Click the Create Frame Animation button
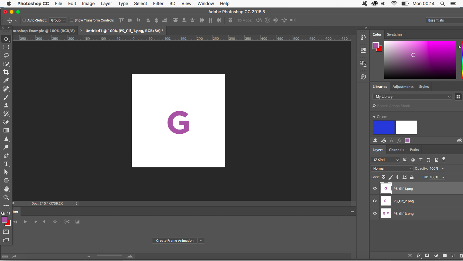The height and width of the screenshot is (261, 463). (x=175, y=240)
